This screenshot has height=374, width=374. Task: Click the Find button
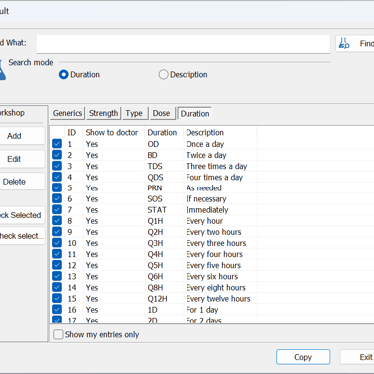coord(355,43)
